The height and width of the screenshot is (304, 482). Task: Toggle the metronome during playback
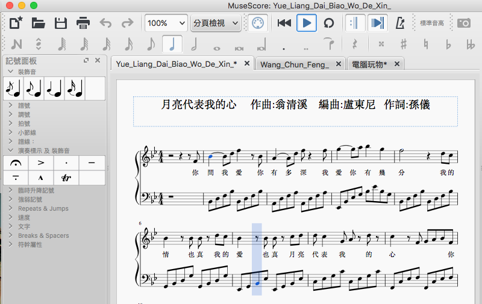pos(399,23)
